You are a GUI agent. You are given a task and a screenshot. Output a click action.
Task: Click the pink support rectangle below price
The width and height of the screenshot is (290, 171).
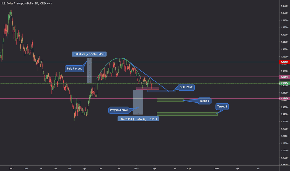tap(147, 88)
